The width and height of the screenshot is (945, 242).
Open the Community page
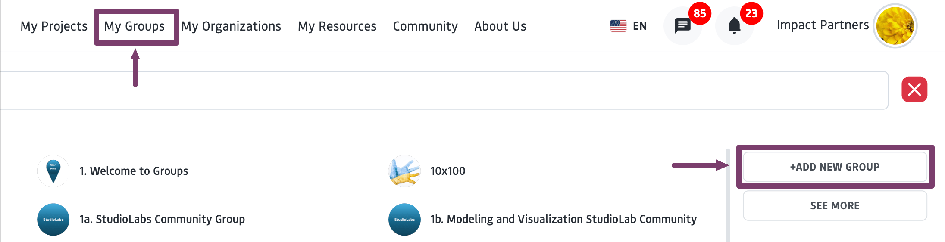(426, 26)
